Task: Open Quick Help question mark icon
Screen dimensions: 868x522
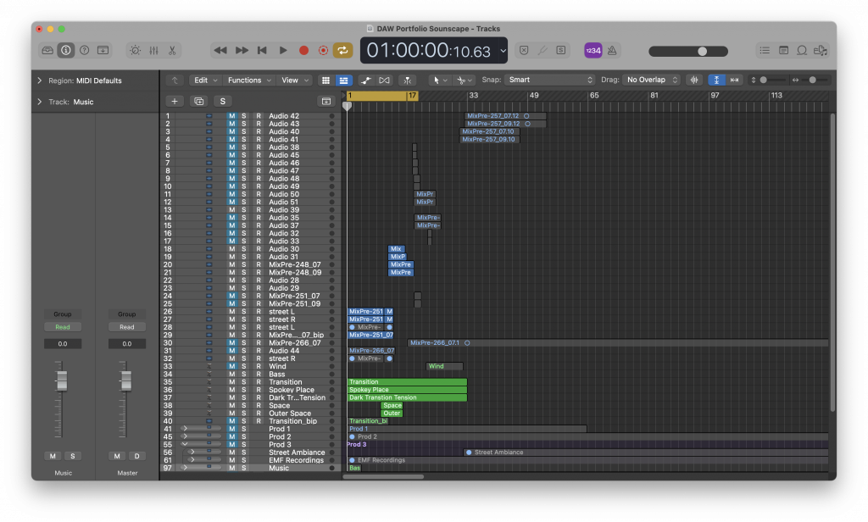Action: (x=84, y=50)
